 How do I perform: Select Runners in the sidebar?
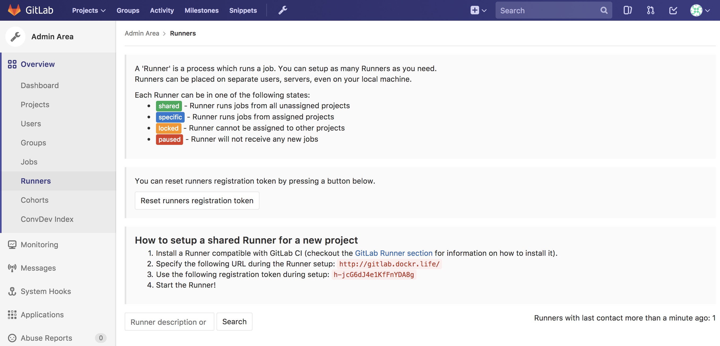(36, 181)
